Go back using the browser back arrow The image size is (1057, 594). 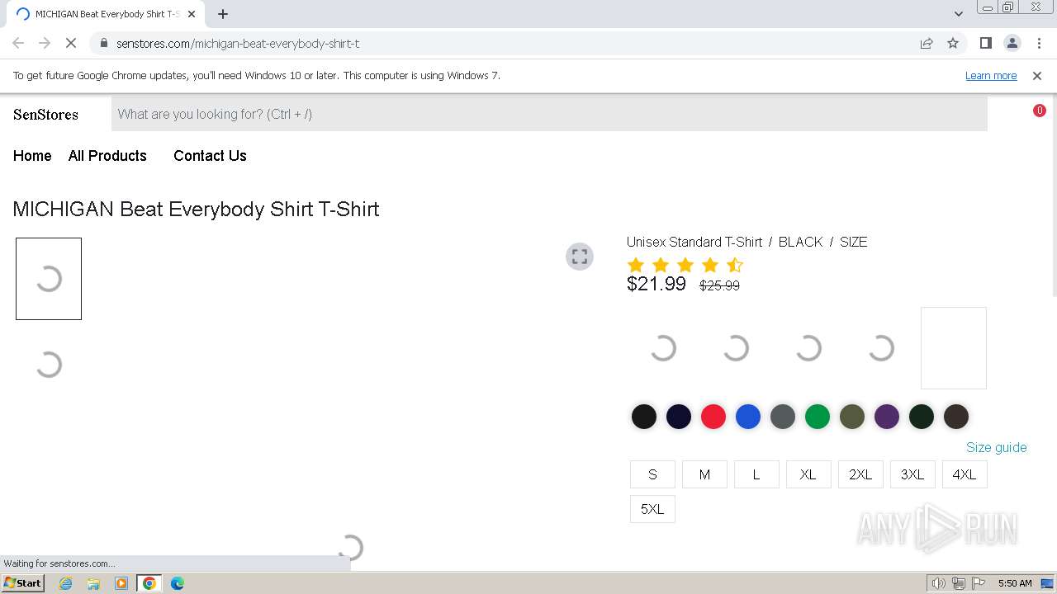18,43
